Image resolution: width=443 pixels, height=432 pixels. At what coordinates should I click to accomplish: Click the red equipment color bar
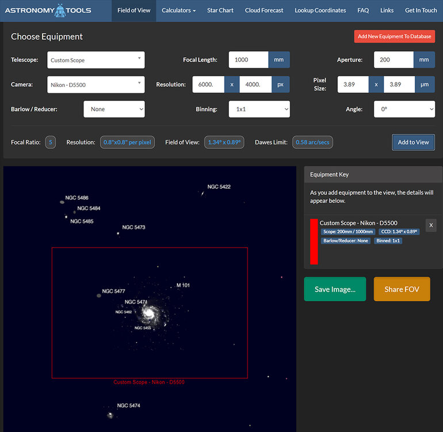pyautogui.click(x=314, y=241)
